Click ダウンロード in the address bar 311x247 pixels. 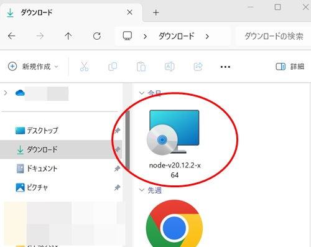click(177, 36)
